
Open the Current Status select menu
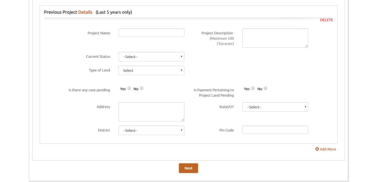click(151, 57)
